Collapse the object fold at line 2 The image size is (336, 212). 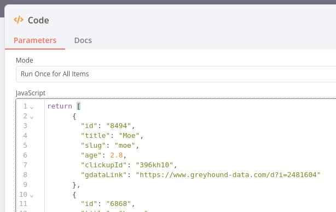(32, 117)
